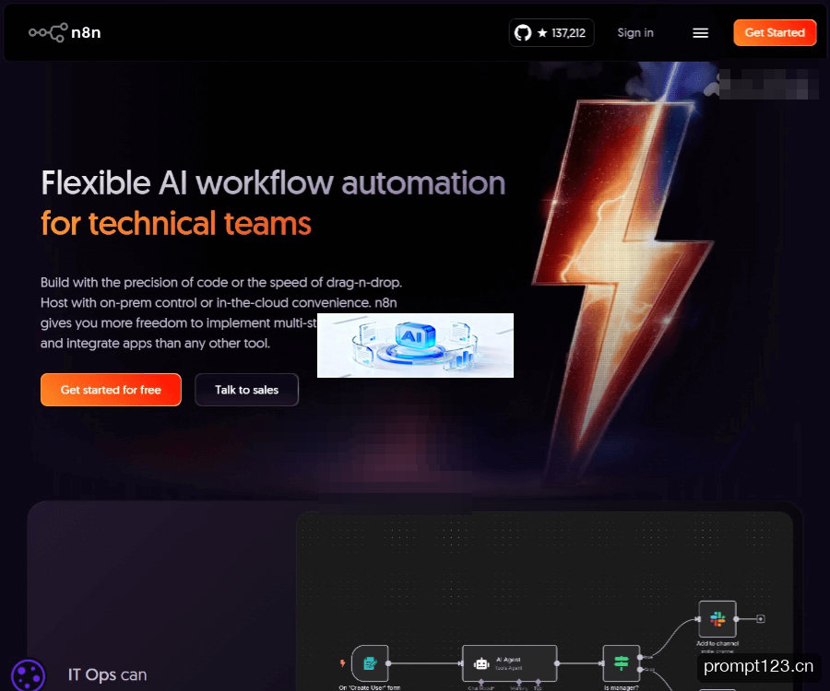Screen dimensions: 830x691
Task: Click the 'Build with the precision of code' line
Action: pos(221,282)
